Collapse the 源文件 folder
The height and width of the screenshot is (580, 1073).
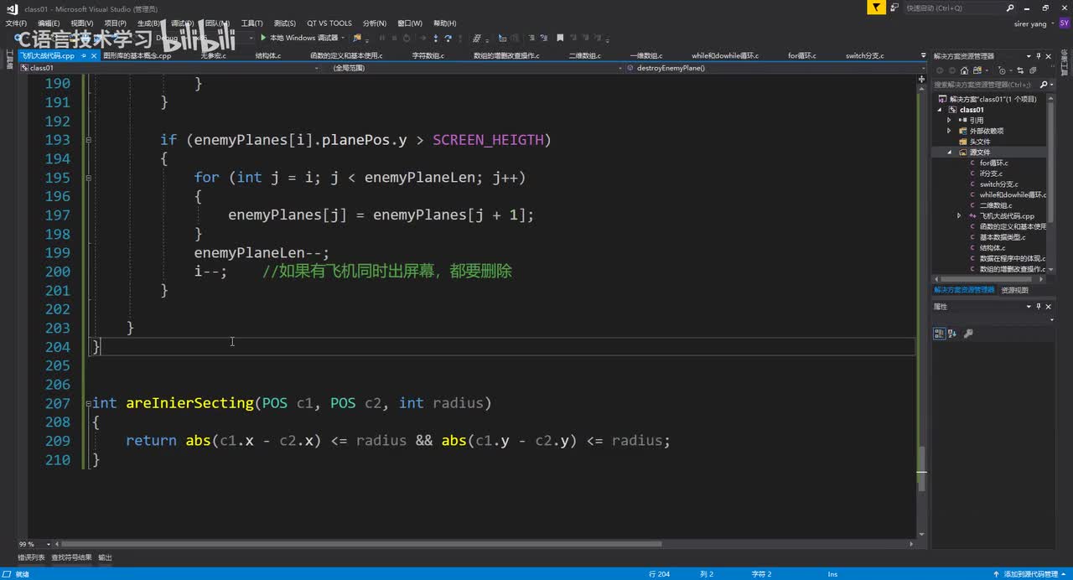pos(951,153)
